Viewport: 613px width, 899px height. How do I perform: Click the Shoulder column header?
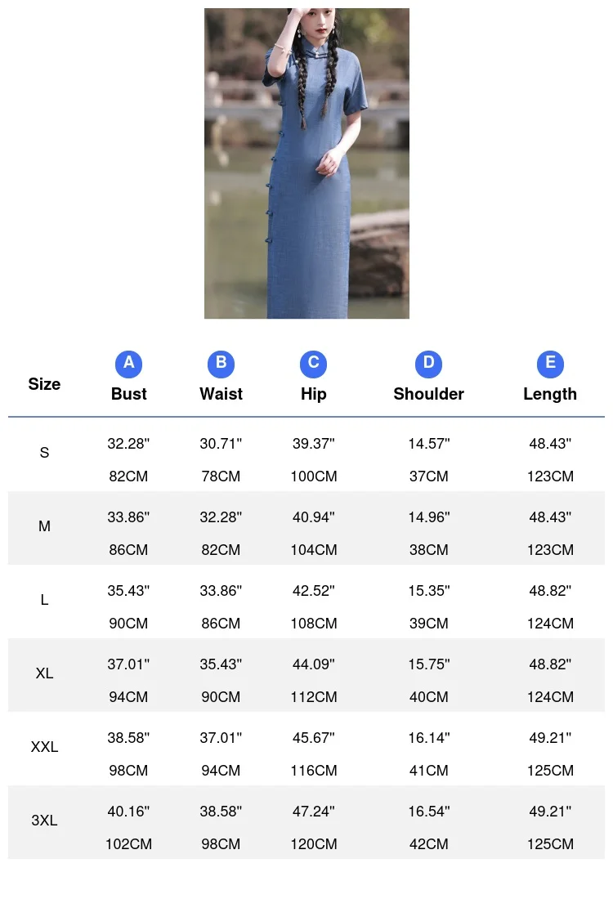(x=428, y=394)
